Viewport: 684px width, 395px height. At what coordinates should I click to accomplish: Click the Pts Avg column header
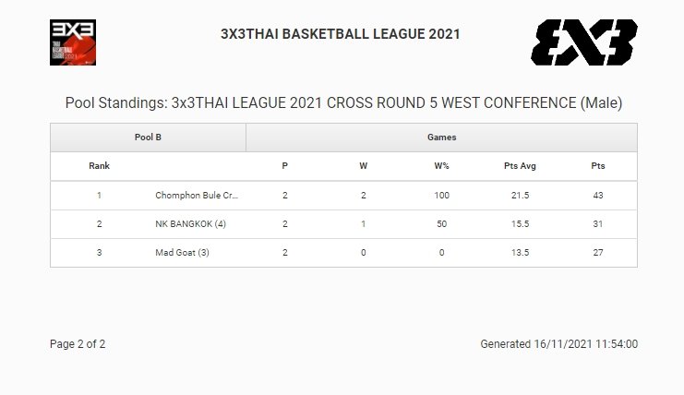[520, 166]
